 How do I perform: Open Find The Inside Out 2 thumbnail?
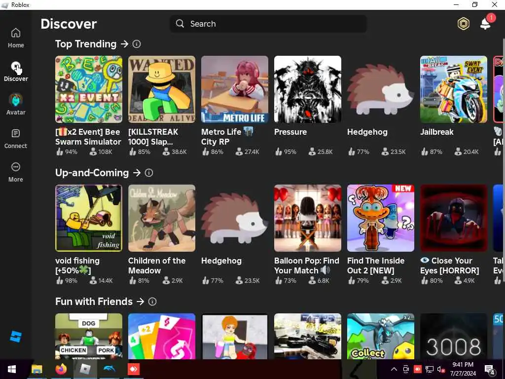(381, 218)
